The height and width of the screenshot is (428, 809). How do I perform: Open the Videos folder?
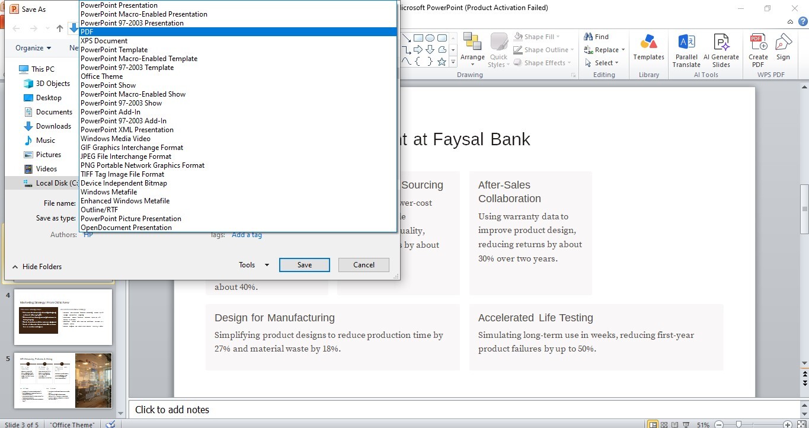pyautogui.click(x=40, y=169)
